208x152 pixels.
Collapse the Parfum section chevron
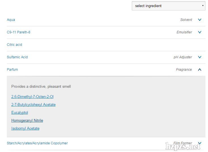point(199,70)
